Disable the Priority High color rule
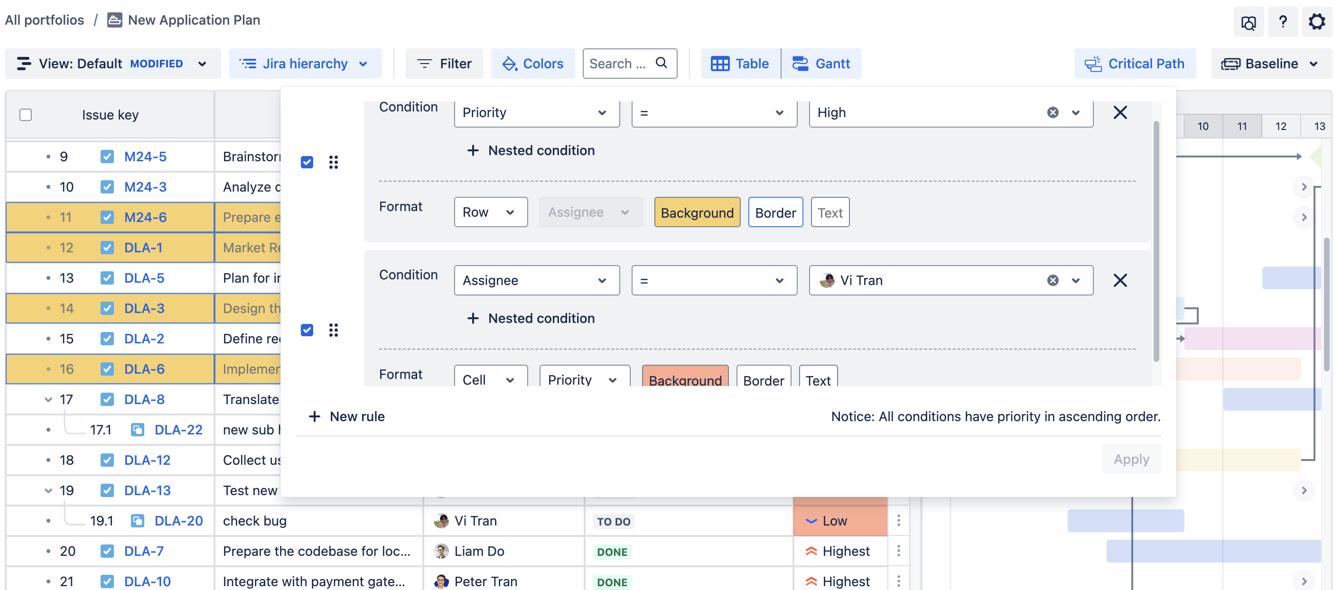Viewport: 1342px width, 590px height. point(307,163)
